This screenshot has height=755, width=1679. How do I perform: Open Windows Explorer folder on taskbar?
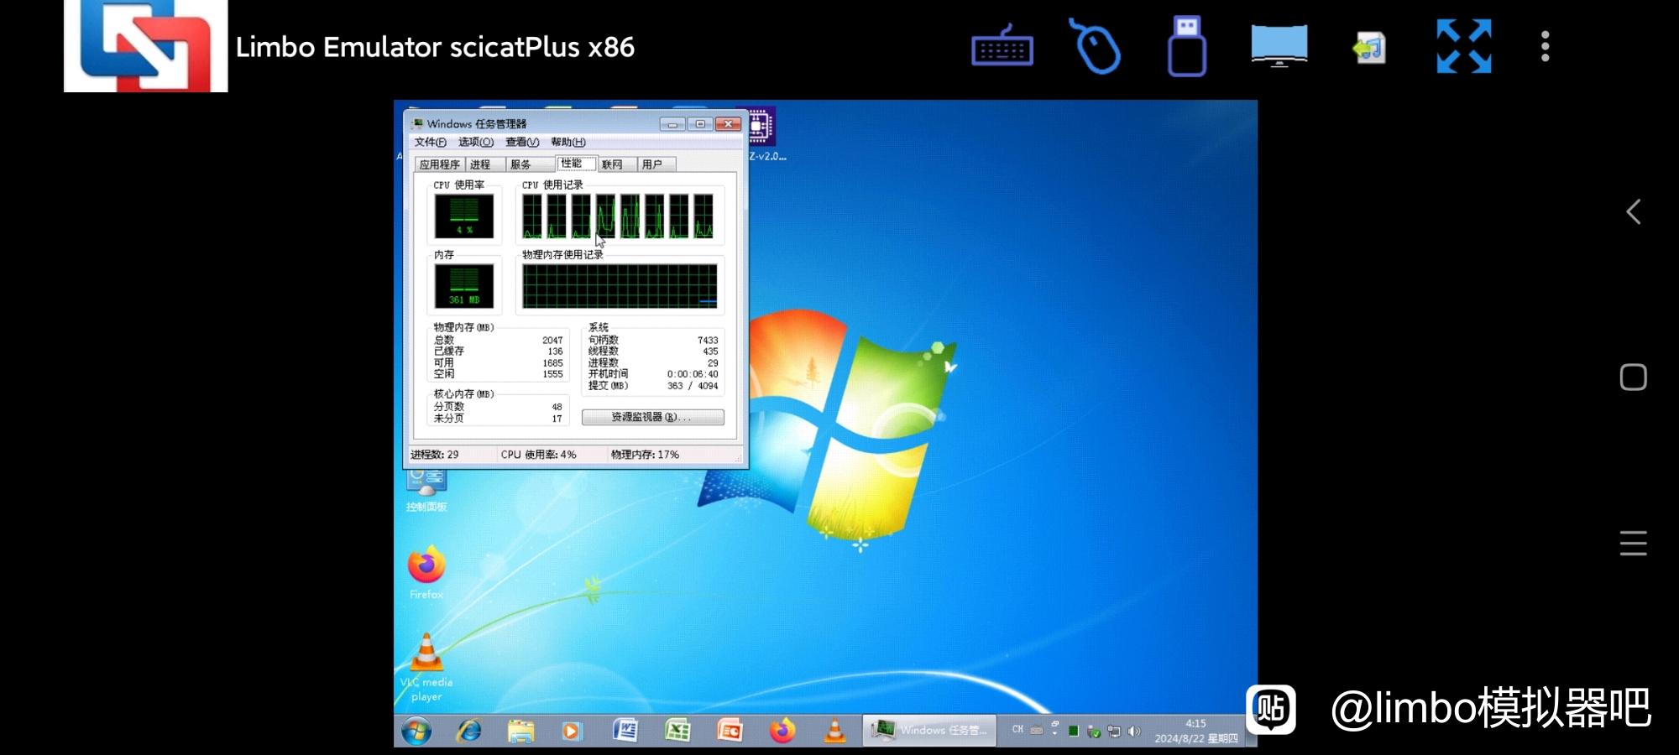(x=520, y=731)
